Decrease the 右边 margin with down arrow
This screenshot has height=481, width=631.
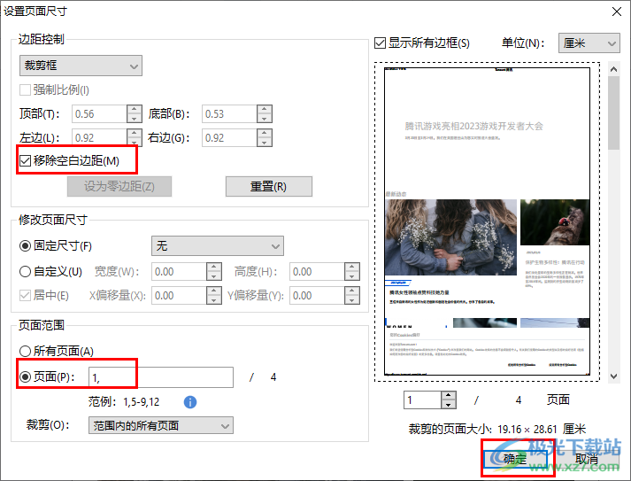pyautogui.click(x=265, y=143)
